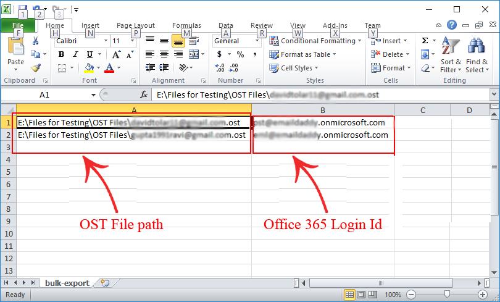The image size is (500, 302).
Task: Switch to Page Break Preview button
Action: [372, 295]
